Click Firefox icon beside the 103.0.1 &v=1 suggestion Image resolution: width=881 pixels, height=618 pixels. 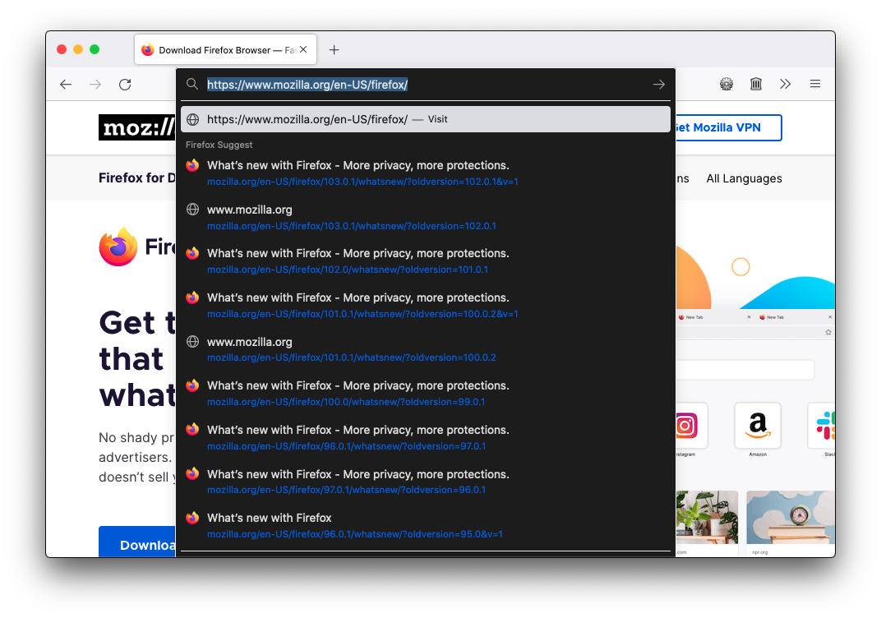[192, 165]
